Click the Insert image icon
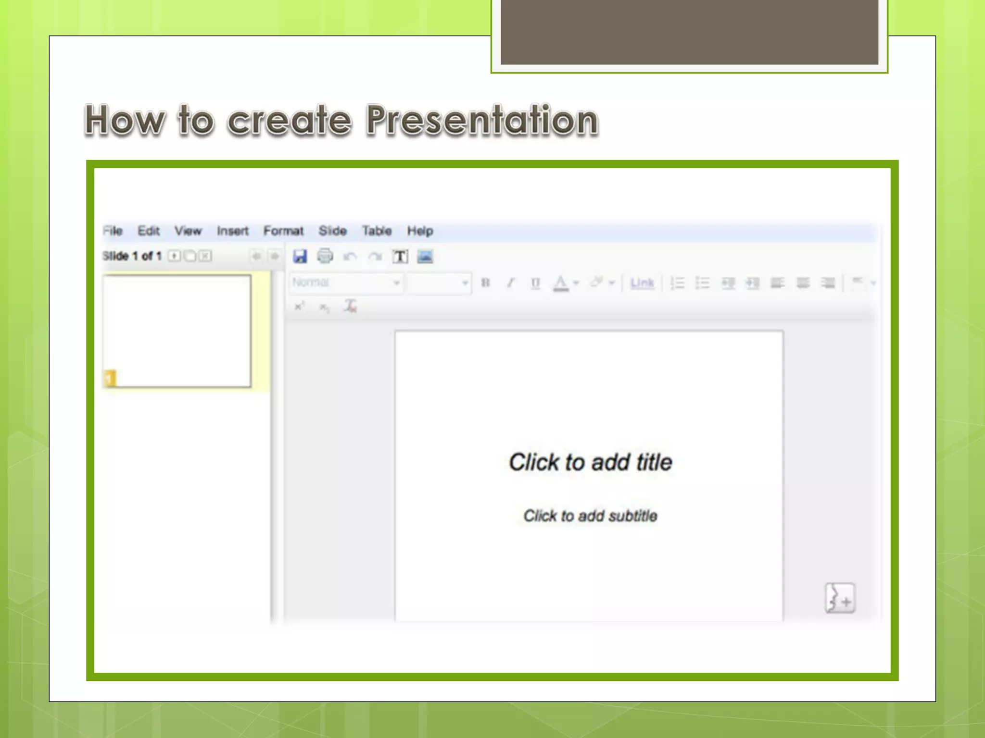The height and width of the screenshot is (738, 985). click(x=425, y=257)
